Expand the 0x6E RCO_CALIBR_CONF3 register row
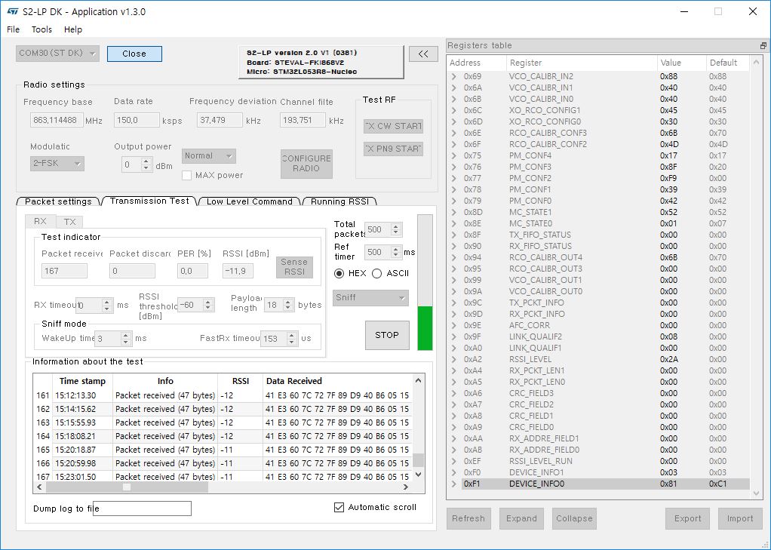771x550 pixels. tap(454, 133)
